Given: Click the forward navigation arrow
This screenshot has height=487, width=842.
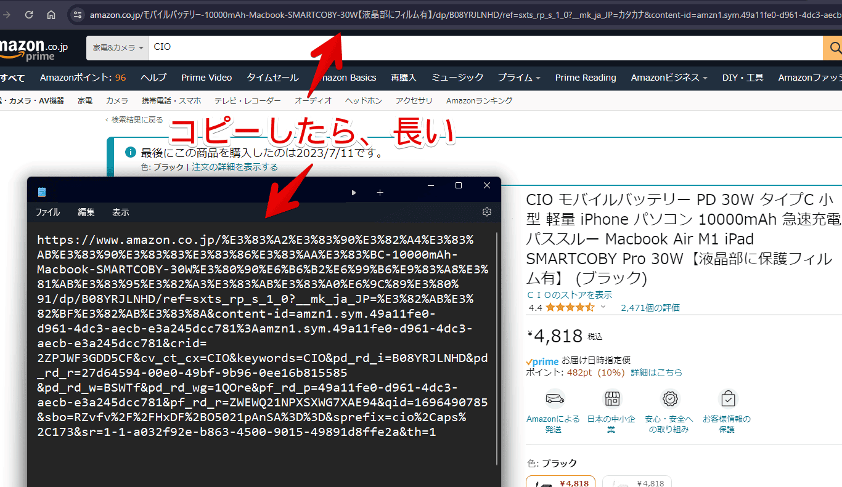Looking at the screenshot, I should pos(7,15).
